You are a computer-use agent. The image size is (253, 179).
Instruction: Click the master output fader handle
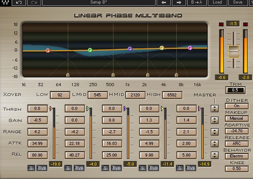[233, 52]
